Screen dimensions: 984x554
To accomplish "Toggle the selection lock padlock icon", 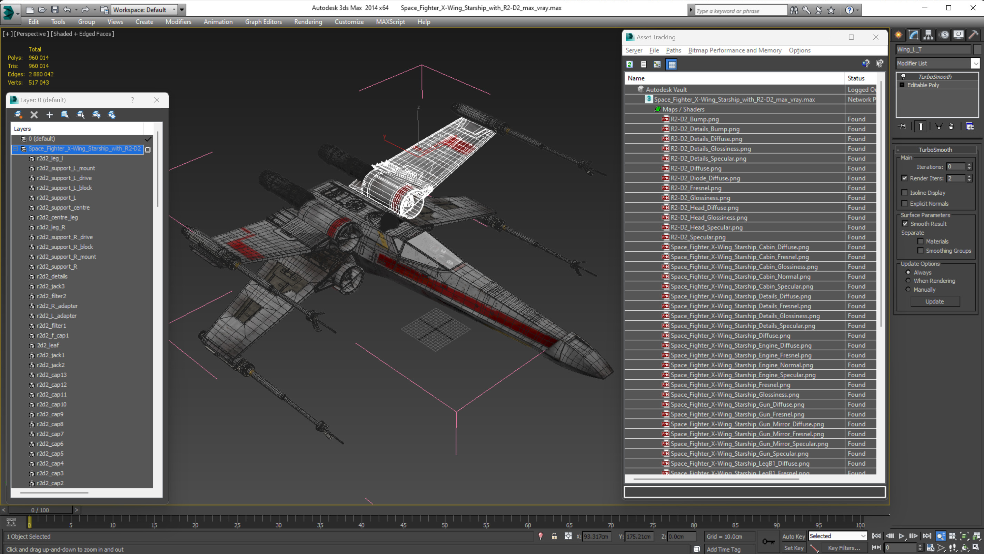I will click(x=554, y=536).
